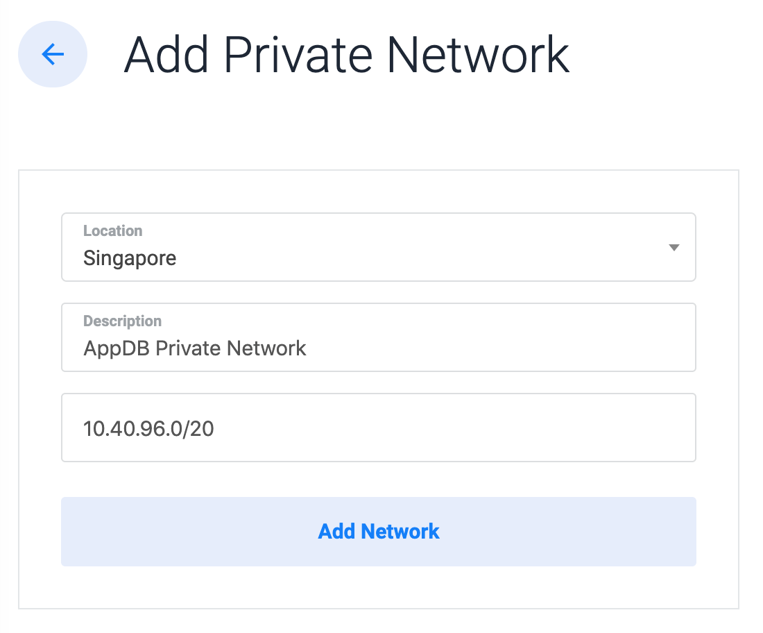Focus the Description input field
The width and height of the screenshot is (763, 633).
[x=378, y=337]
